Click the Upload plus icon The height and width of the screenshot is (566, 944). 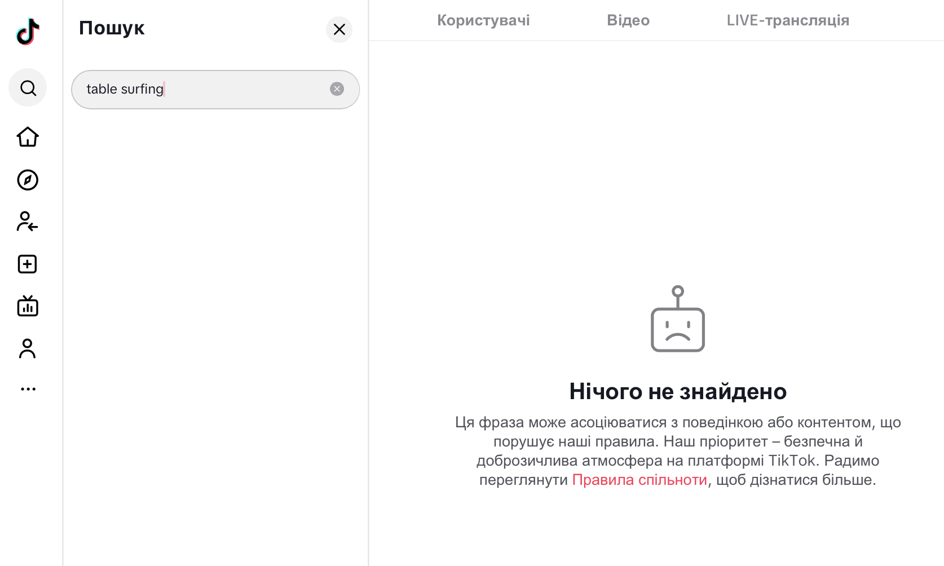[28, 264]
